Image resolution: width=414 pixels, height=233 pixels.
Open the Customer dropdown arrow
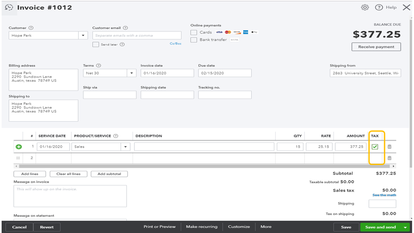(x=83, y=35)
